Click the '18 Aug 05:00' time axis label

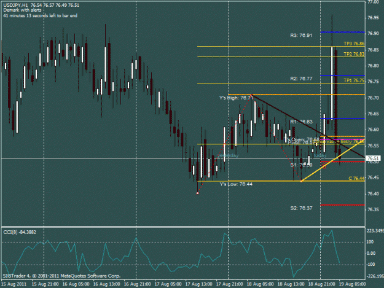pyautogui.click(x=260, y=284)
